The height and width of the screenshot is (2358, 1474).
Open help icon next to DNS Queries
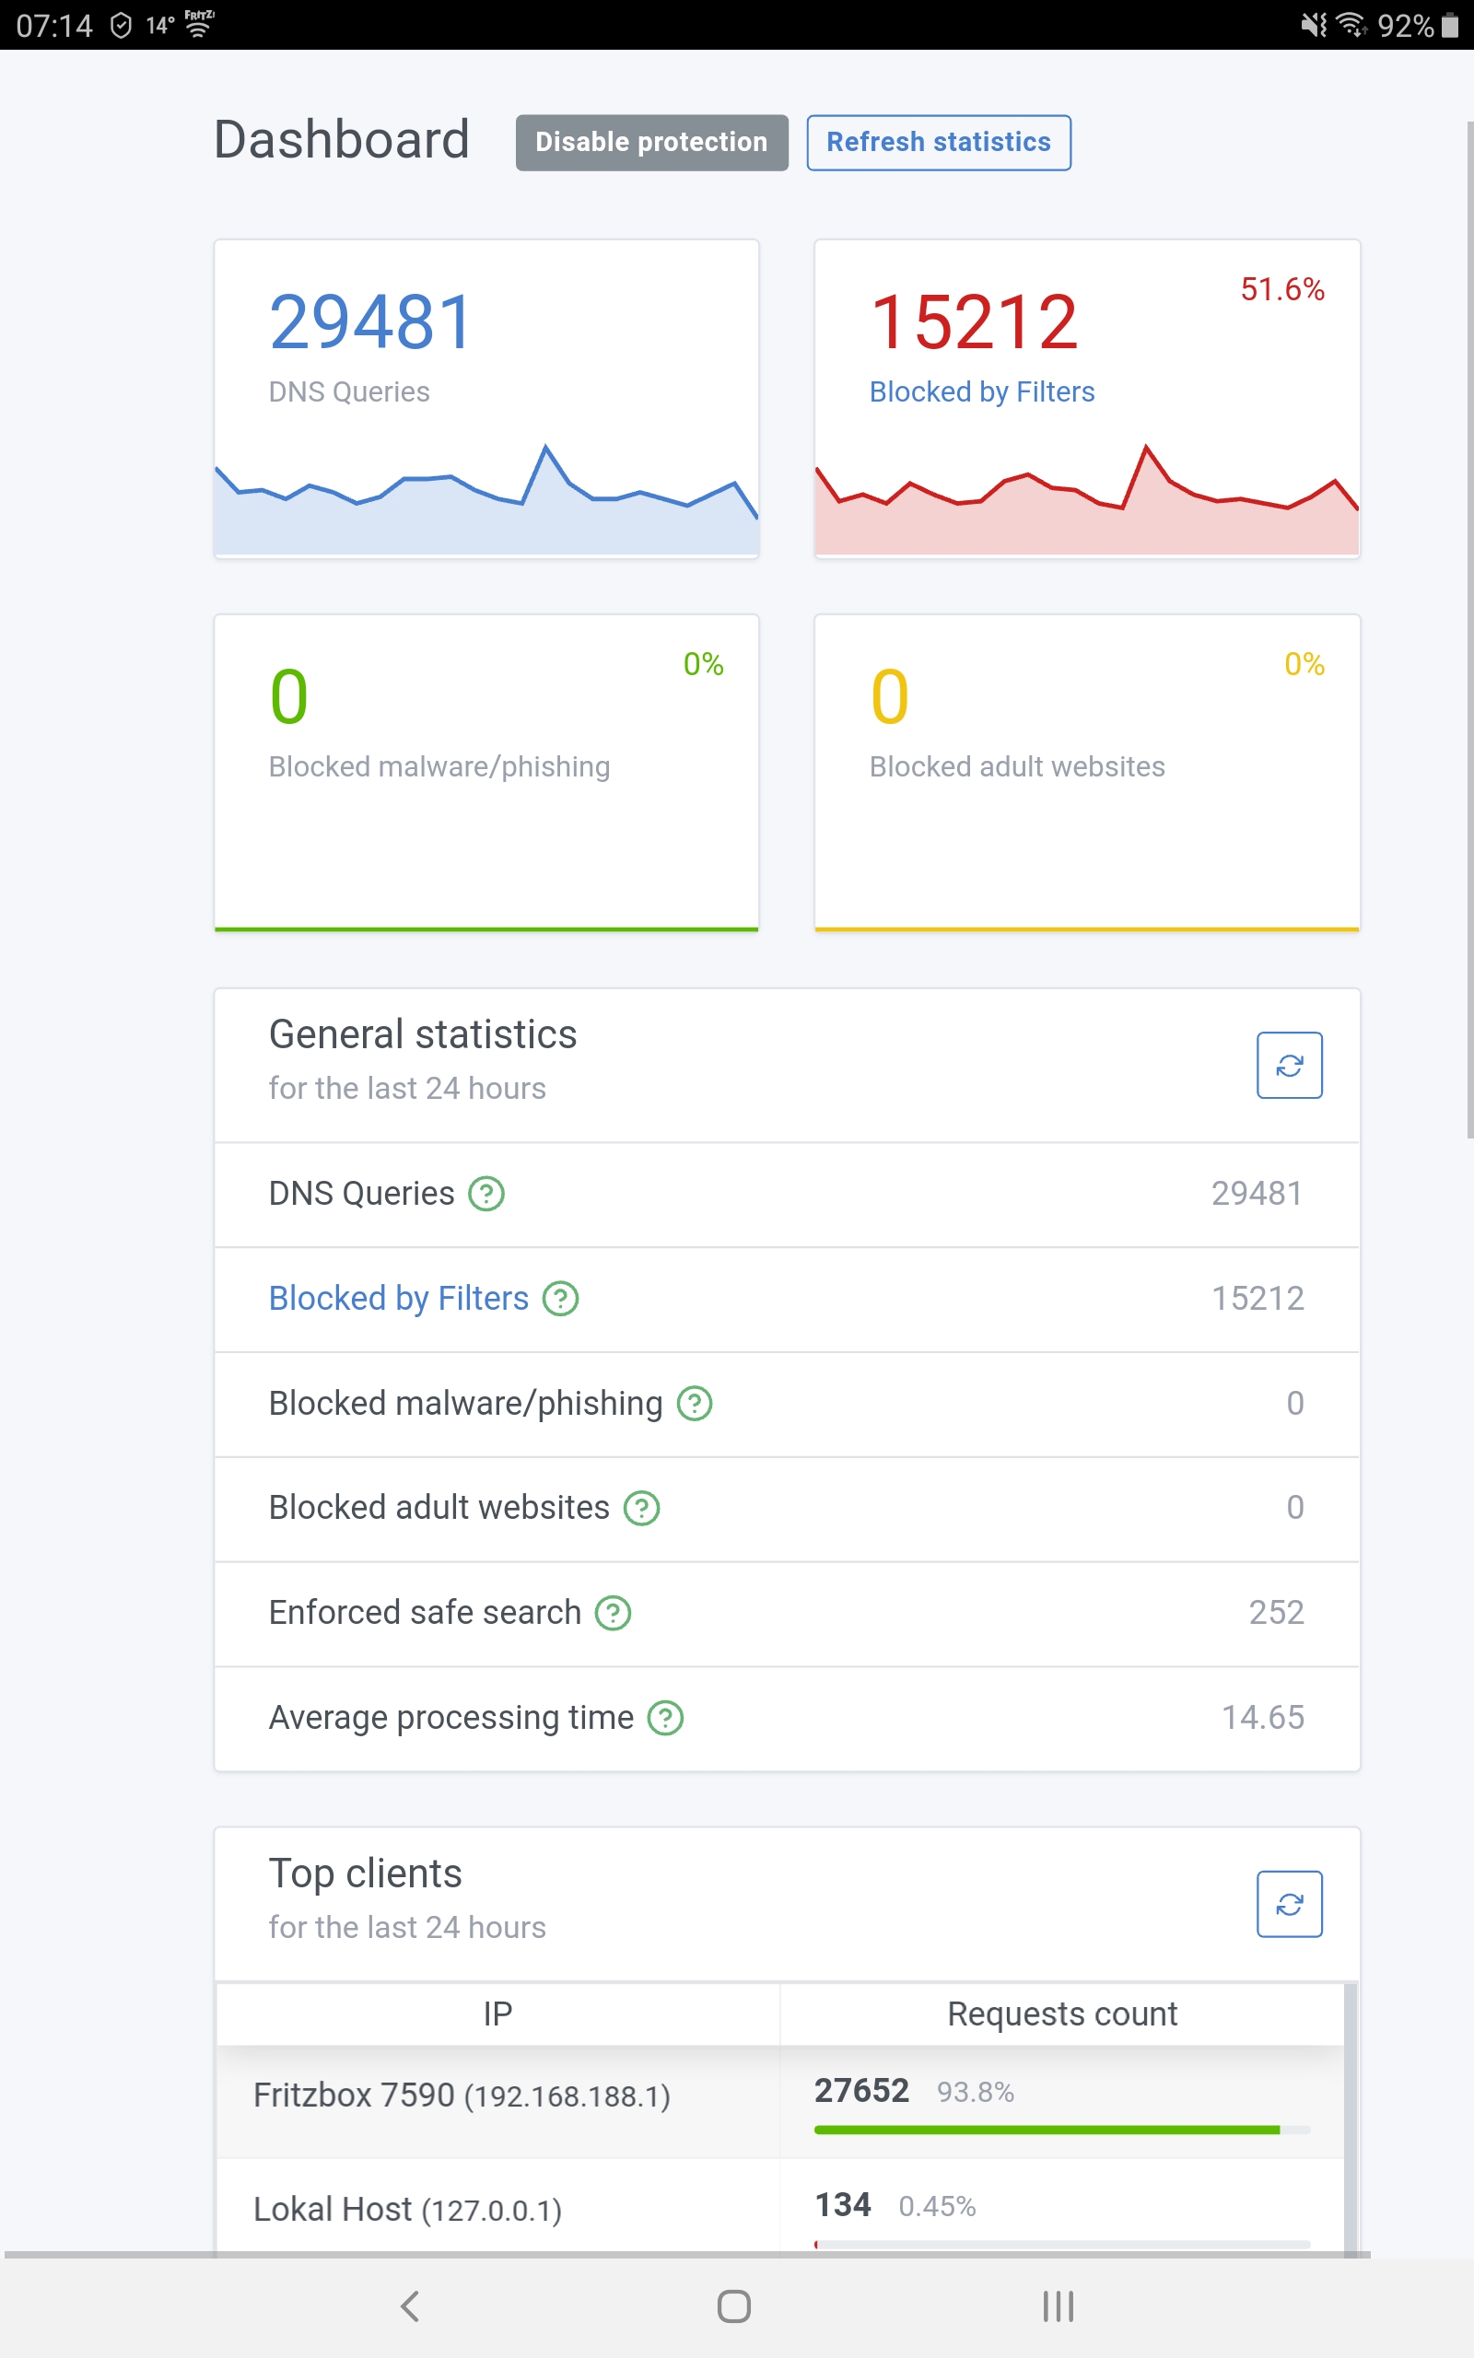(486, 1194)
